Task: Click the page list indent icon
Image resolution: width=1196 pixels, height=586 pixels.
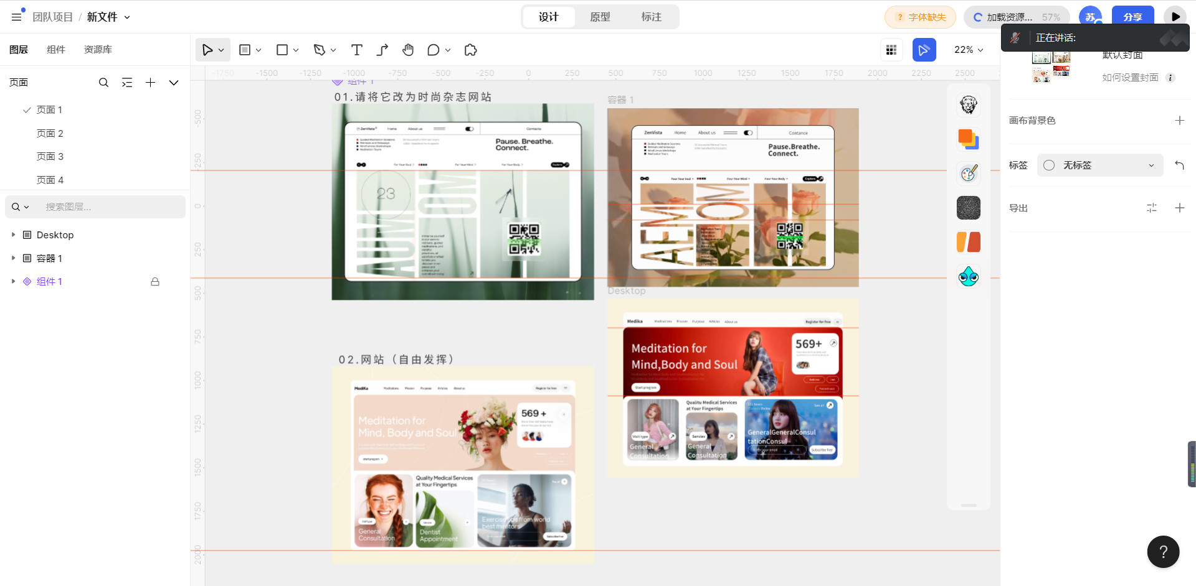Action: tap(127, 83)
